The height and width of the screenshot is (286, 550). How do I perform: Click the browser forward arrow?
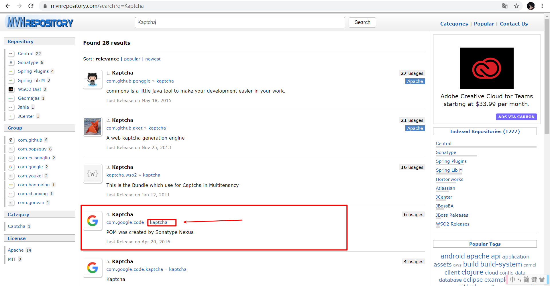[x=19, y=6]
